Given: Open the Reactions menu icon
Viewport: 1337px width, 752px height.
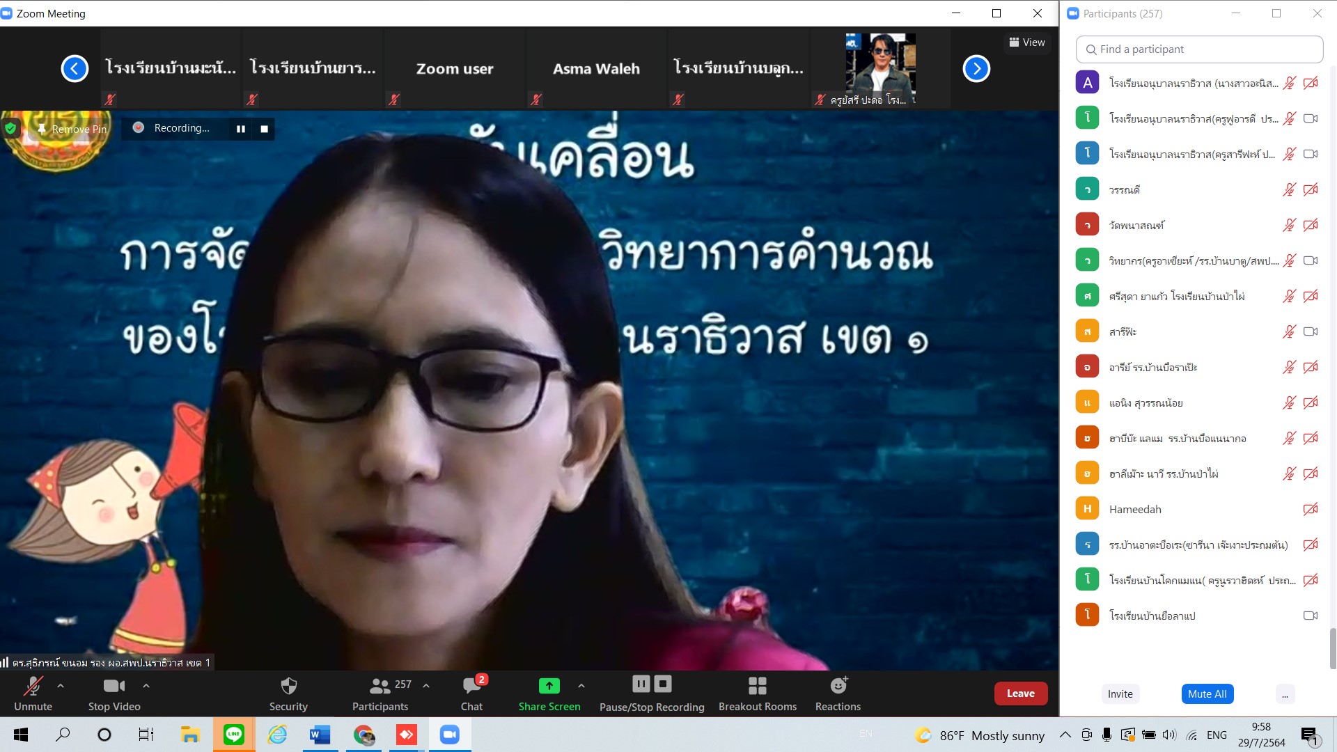Looking at the screenshot, I should [x=838, y=687].
